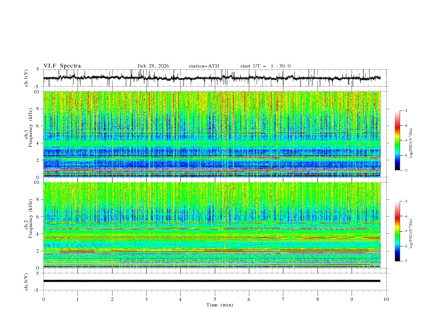Select the "Feb. 28, 2026" date label
This screenshot has height=336, width=435.
(x=153, y=66)
